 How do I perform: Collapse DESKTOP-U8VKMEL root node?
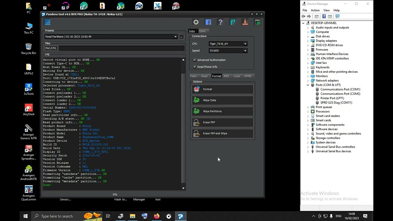tap(303, 23)
